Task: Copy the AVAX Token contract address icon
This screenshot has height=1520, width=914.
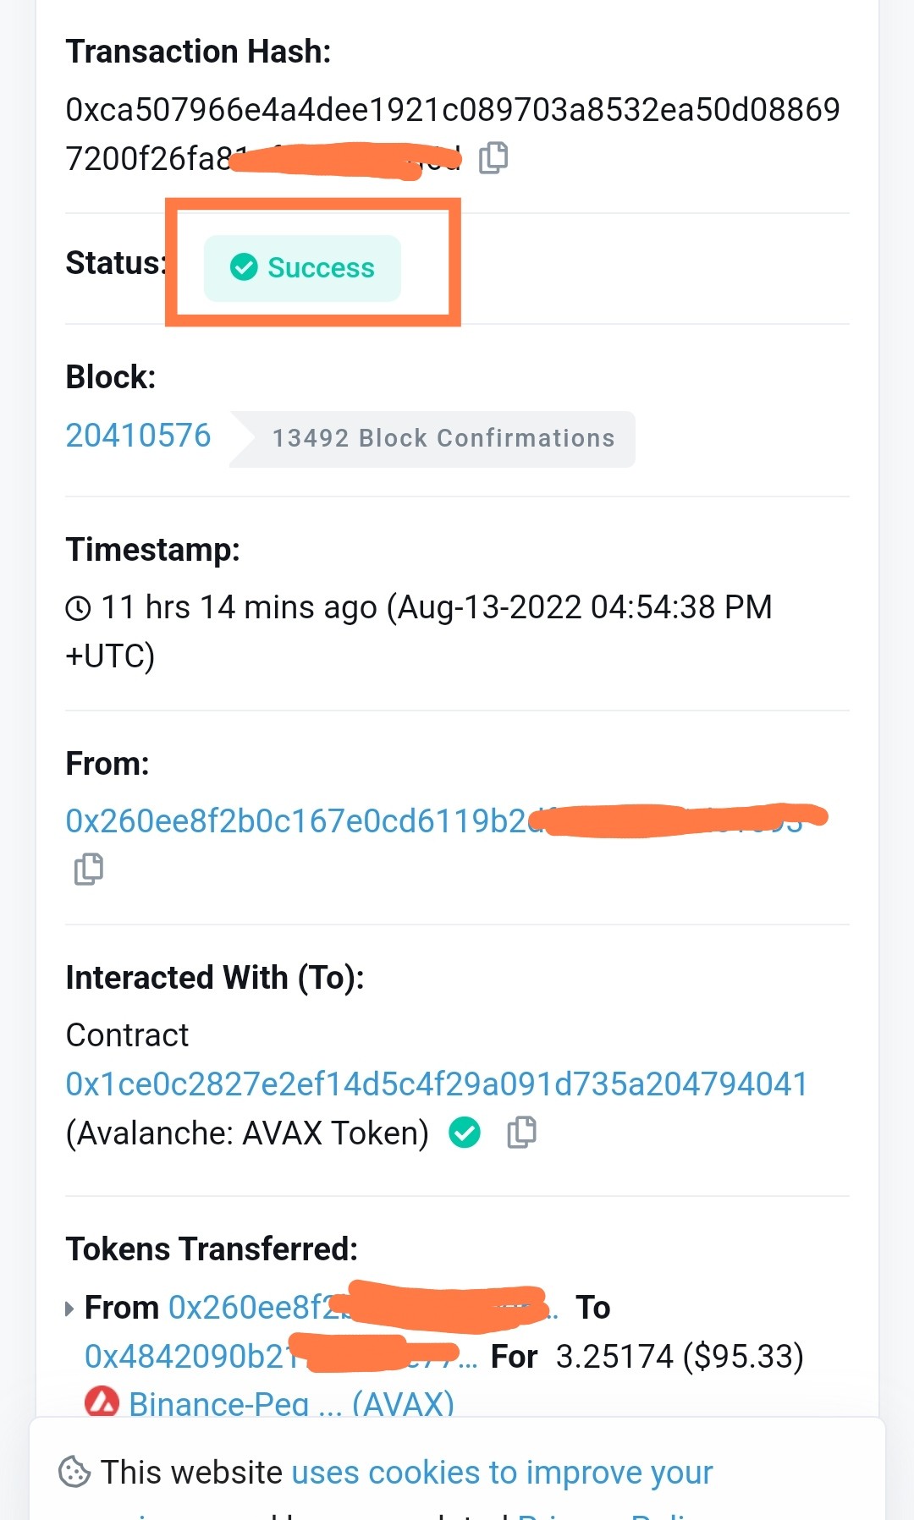Action: tap(521, 1132)
